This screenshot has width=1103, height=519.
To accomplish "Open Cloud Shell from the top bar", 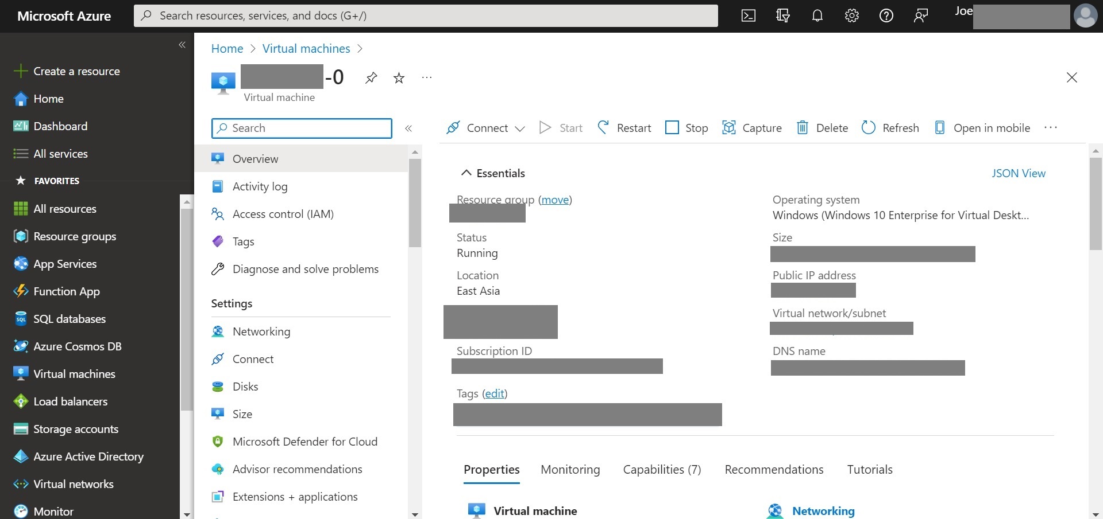I will [749, 15].
